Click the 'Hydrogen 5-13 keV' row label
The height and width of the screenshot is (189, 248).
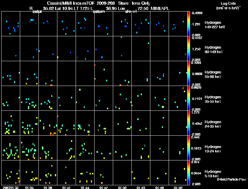(213, 174)
